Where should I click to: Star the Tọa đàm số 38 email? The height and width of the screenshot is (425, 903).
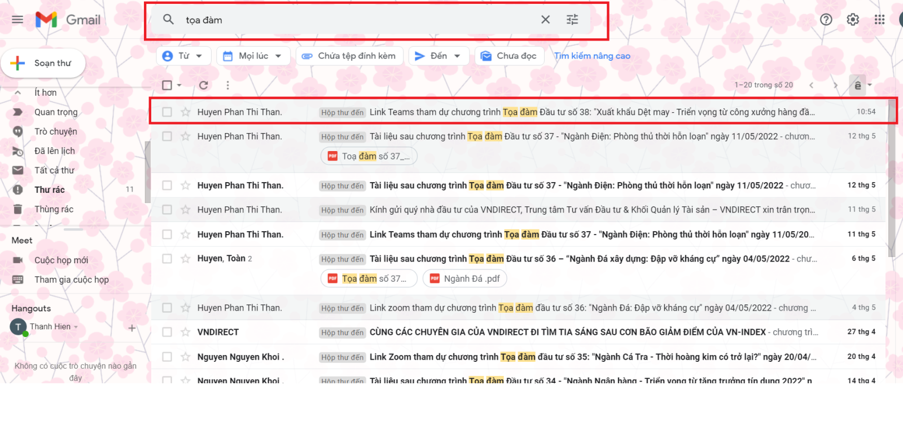tap(185, 112)
